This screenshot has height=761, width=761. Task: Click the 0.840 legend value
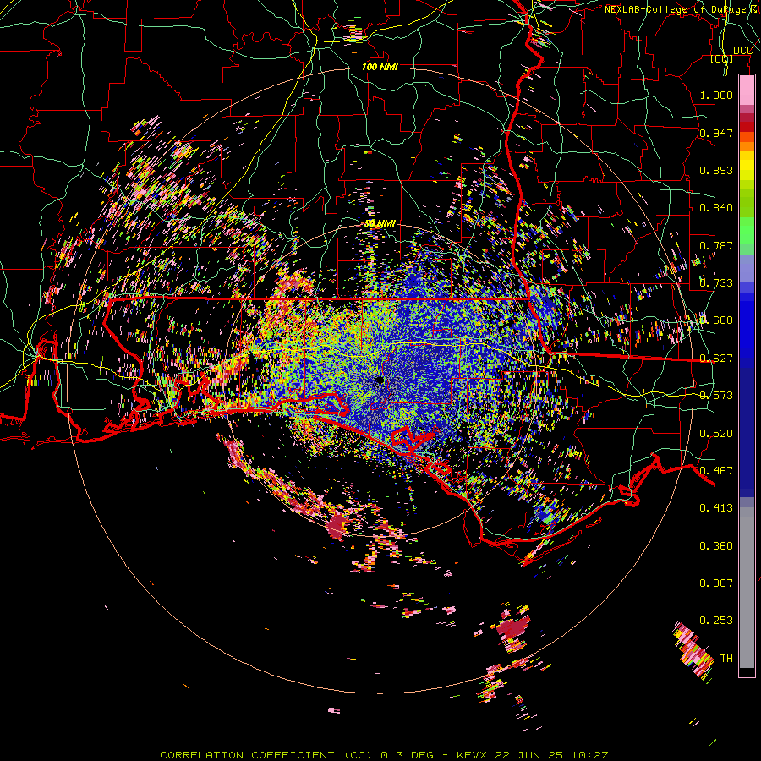(x=716, y=208)
